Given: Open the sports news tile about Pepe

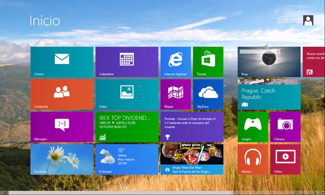Looking at the screenshot, I should pyautogui.click(x=192, y=127).
